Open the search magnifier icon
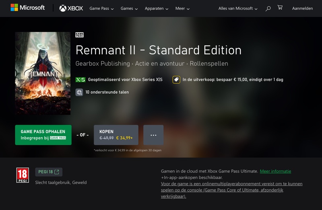 click(x=268, y=8)
